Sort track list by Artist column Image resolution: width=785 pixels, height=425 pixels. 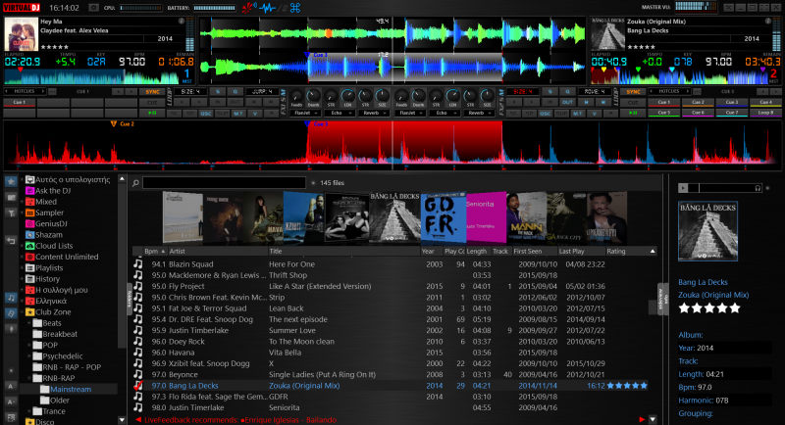(x=217, y=252)
